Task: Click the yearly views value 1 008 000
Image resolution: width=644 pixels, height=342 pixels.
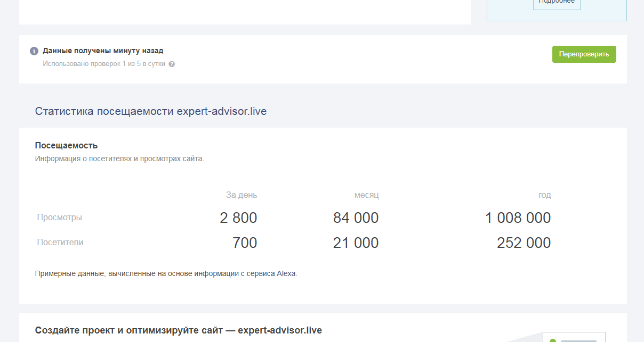Action: [518, 218]
